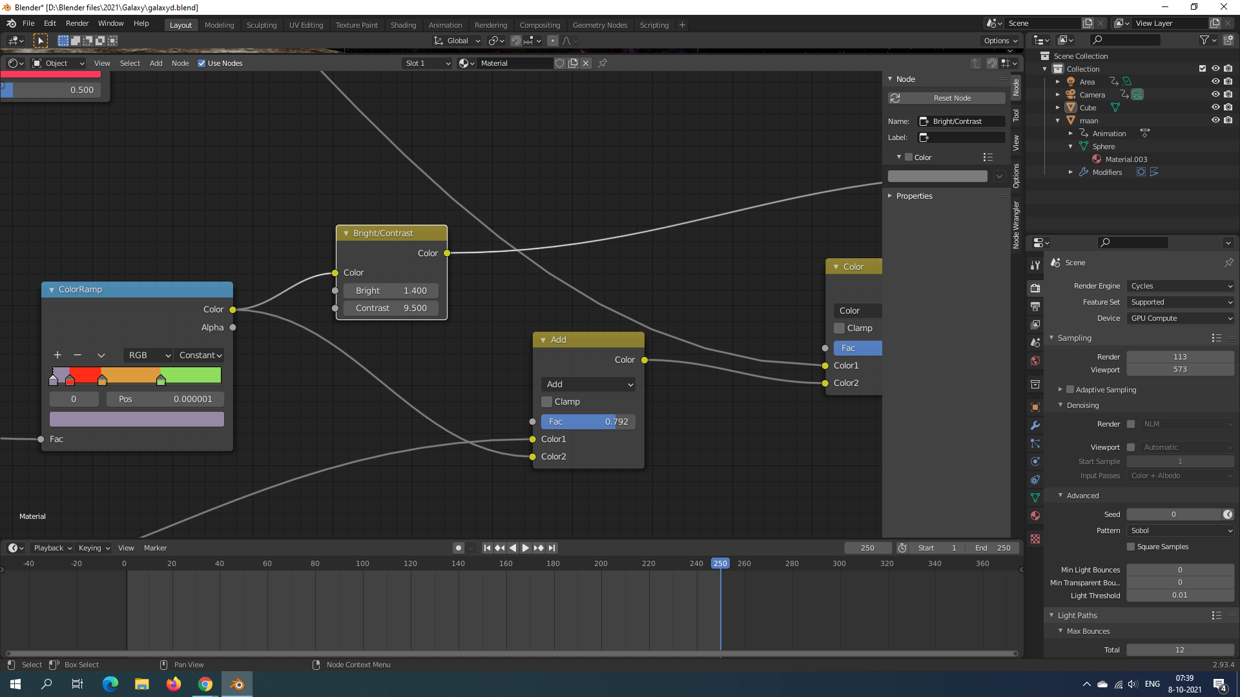The height and width of the screenshot is (697, 1240).
Task: Hide the Cube object in the outliner
Action: point(1215,107)
